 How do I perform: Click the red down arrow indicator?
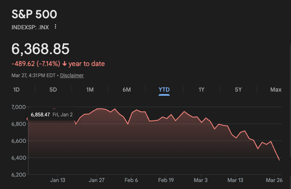[65, 64]
